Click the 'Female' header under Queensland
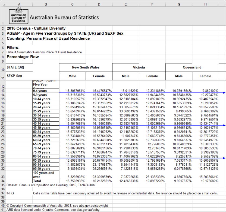 [206, 76]
